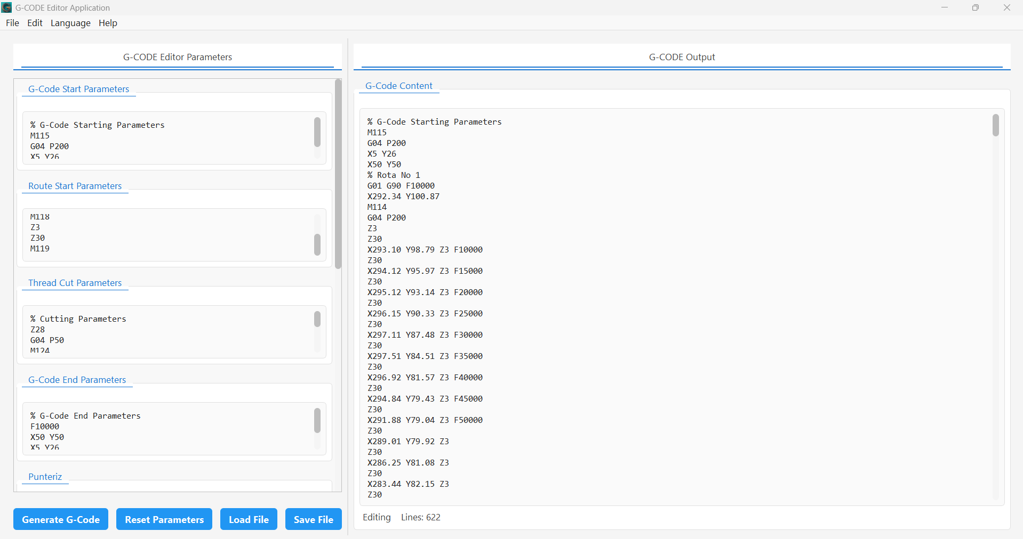Click the G-Code Content label

tap(398, 86)
